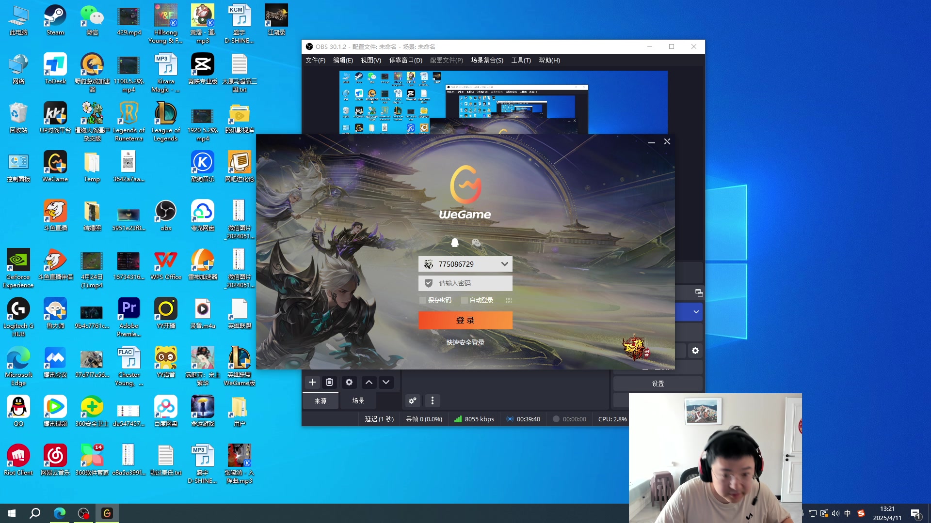Click WeGame taskbar icon
The image size is (931, 523).
click(107, 513)
